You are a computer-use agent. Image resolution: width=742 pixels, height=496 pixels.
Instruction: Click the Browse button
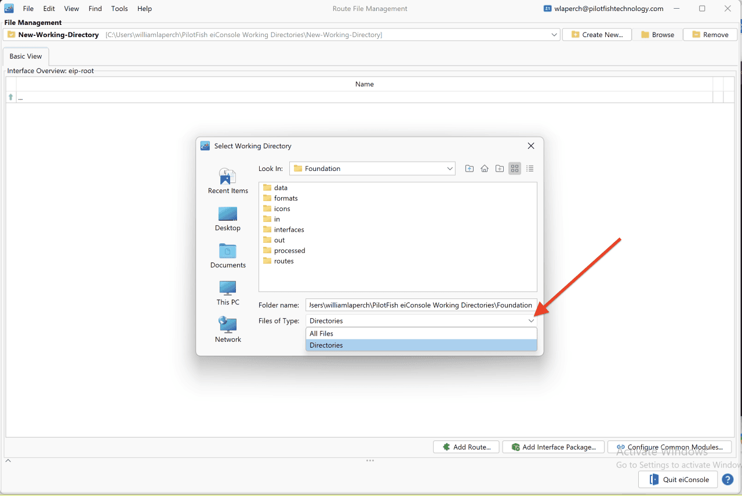(657, 35)
